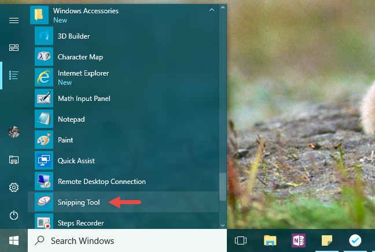Open the Internet Explorer icon
The height and width of the screenshot is (252, 375).
tap(44, 77)
